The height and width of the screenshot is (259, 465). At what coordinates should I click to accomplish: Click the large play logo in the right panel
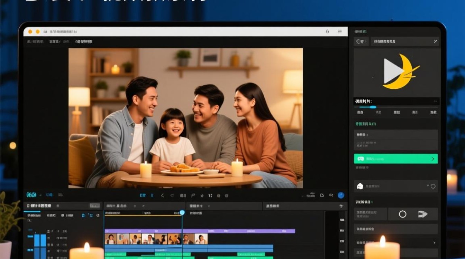[400, 71]
